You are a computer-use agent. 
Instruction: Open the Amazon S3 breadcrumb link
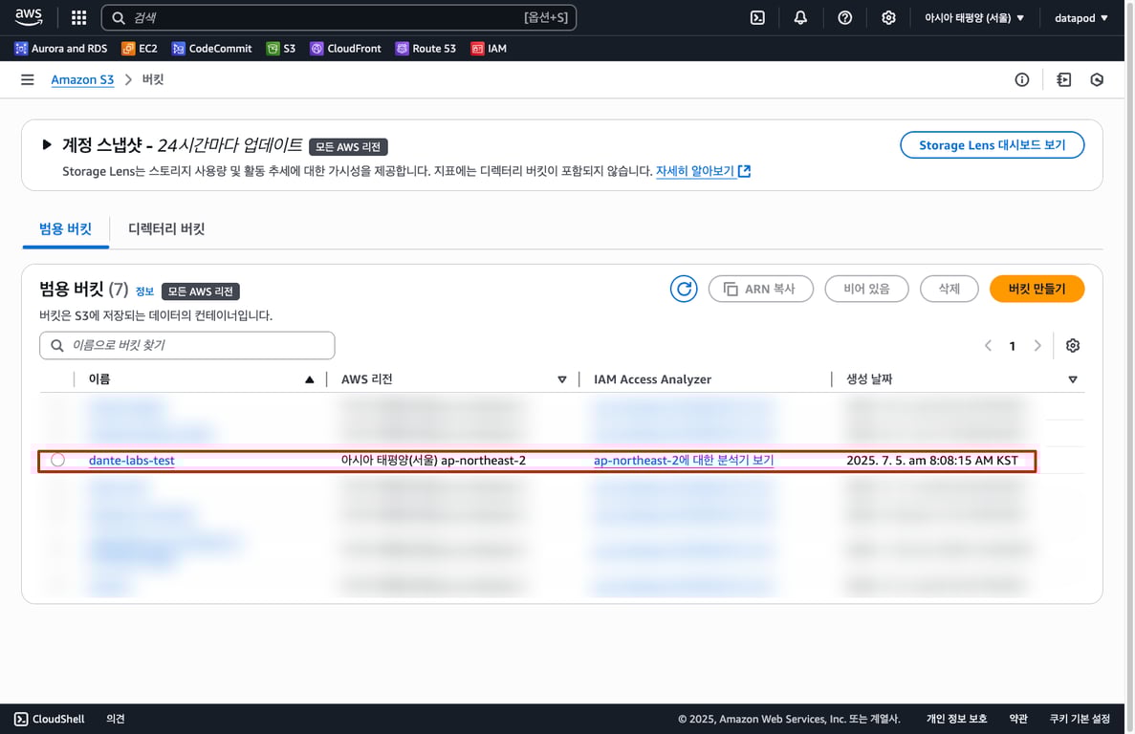coord(82,79)
